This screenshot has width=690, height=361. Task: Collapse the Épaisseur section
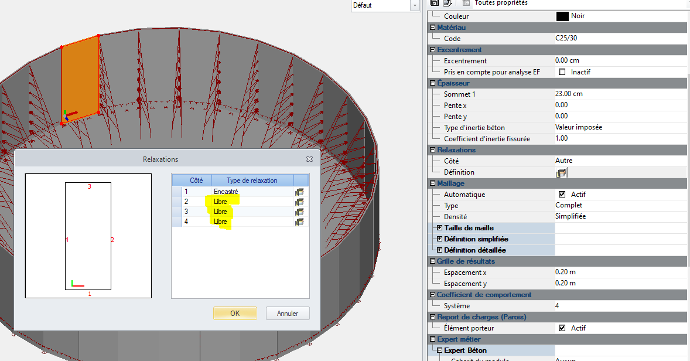(433, 83)
